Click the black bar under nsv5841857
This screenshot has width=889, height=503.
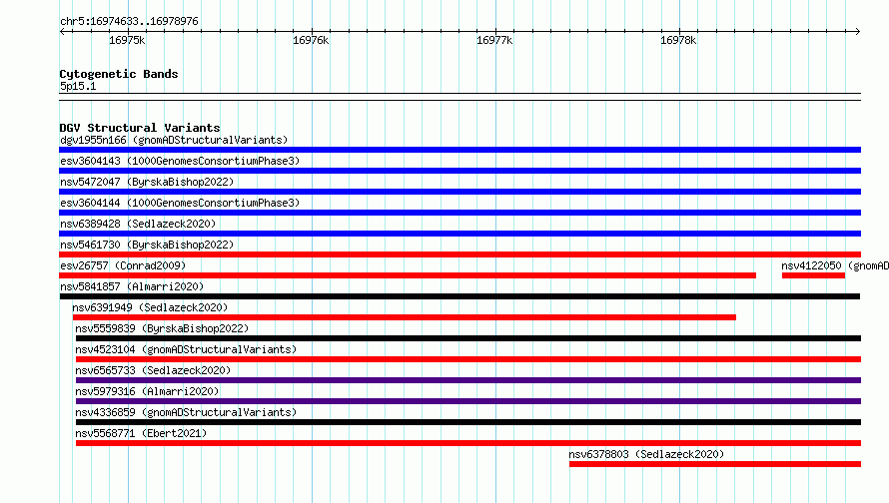click(x=459, y=296)
